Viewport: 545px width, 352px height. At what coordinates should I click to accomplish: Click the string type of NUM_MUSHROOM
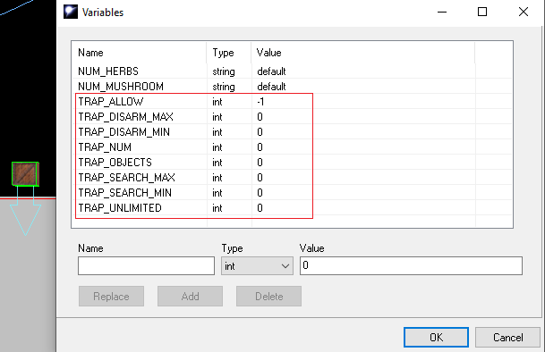[x=224, y=87]
